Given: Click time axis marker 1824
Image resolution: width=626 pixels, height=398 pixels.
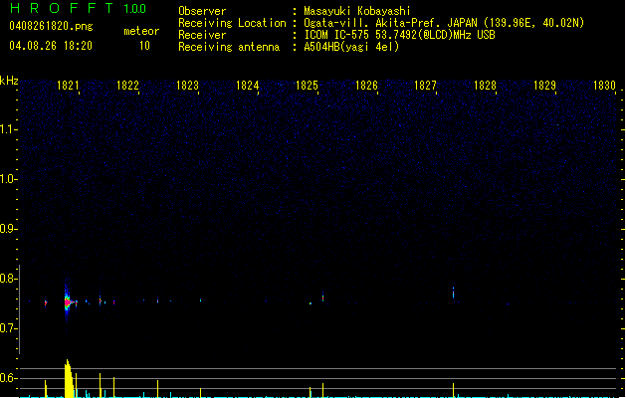Looking at the screenshot, I should pyautogui.click(x=247, y=86).
